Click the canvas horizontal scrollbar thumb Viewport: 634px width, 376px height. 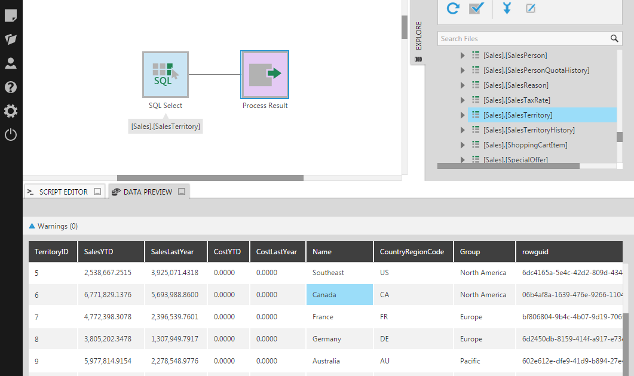tap(210, 178)
